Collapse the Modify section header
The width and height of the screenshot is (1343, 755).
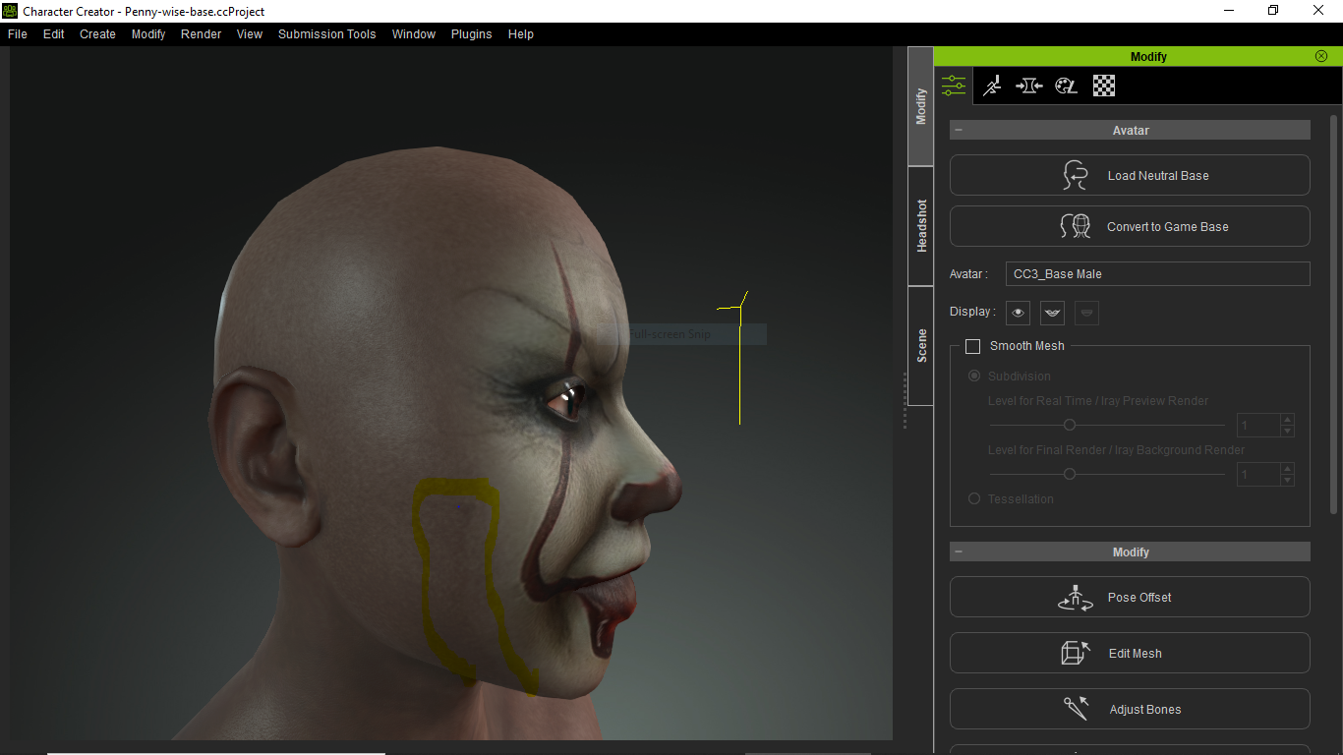point(959,552)
